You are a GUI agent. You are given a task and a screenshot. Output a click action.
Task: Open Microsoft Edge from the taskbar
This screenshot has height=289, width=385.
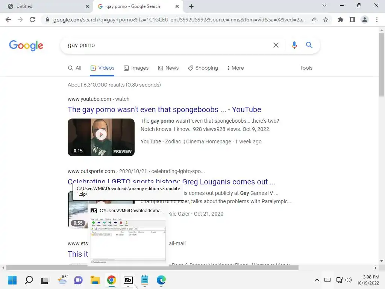pos(161,280)
